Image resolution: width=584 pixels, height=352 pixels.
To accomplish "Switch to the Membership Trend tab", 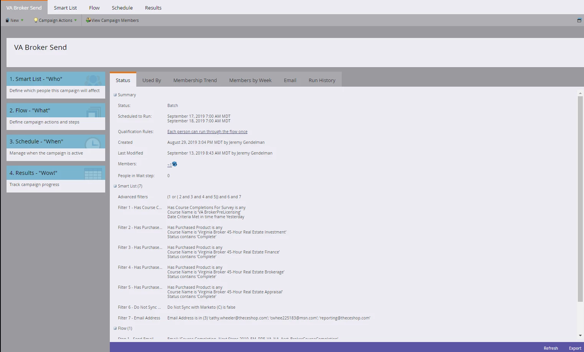I will [195, 80].
